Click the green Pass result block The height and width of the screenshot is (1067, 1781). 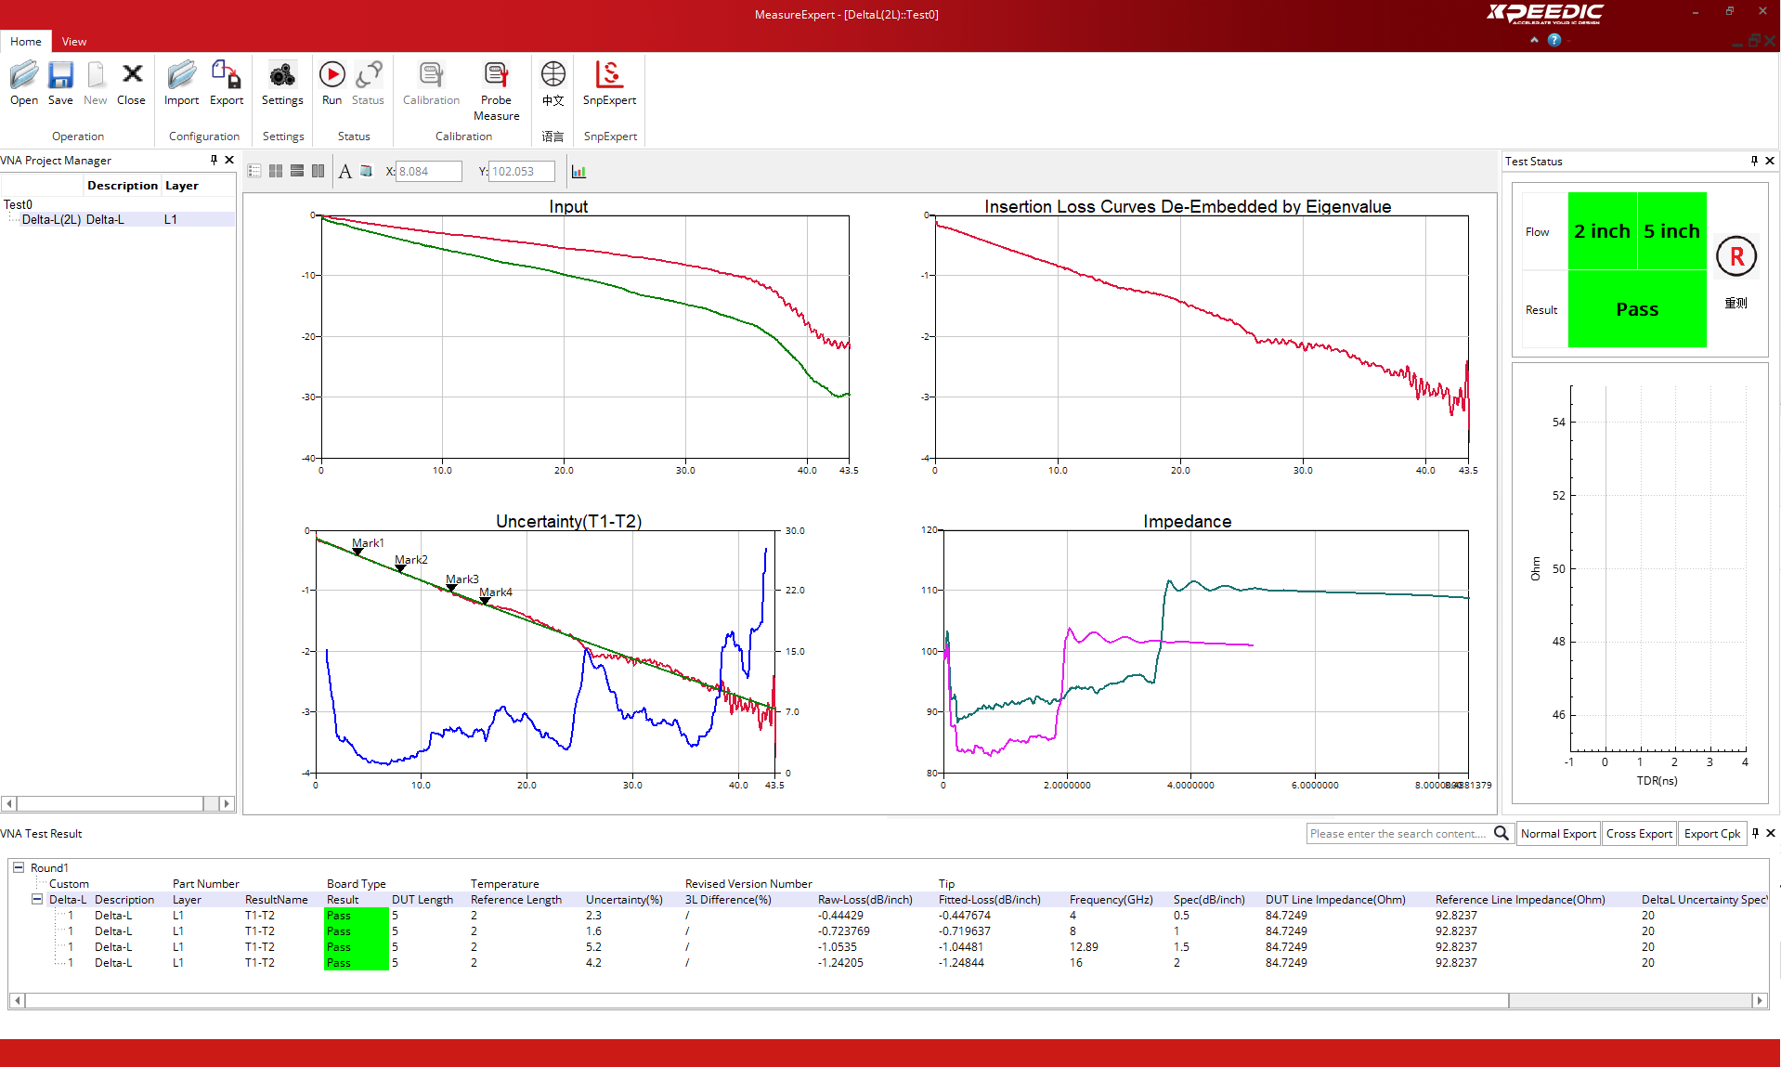(1637, 309)
